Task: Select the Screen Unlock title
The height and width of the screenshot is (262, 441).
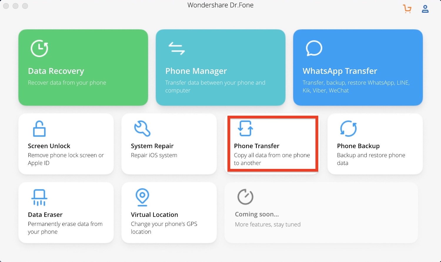Action: pos(49,146)
